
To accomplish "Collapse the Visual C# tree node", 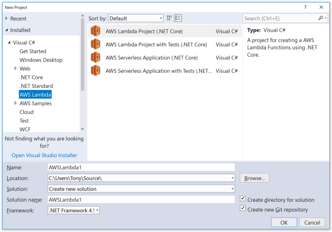I will (9, 43).
